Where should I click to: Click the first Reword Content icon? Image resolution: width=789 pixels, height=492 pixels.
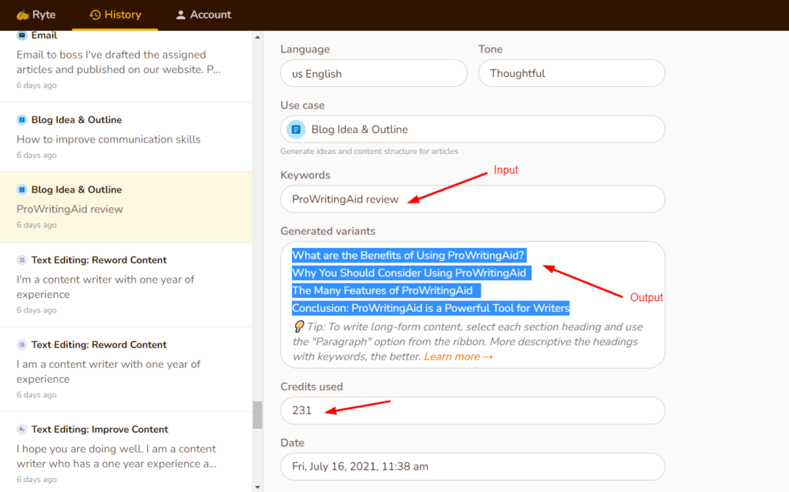tap(22, 260)
